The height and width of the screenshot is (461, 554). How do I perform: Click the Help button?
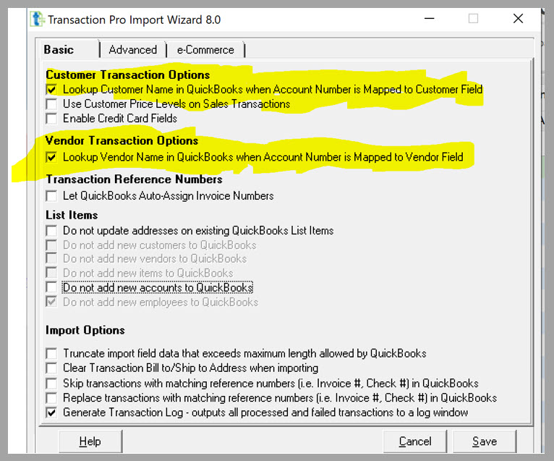(90, 441)
